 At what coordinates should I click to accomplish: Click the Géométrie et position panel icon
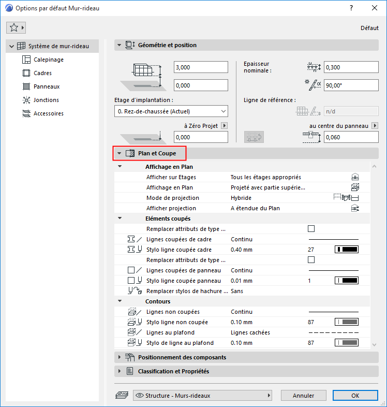[x=130, y=45]
